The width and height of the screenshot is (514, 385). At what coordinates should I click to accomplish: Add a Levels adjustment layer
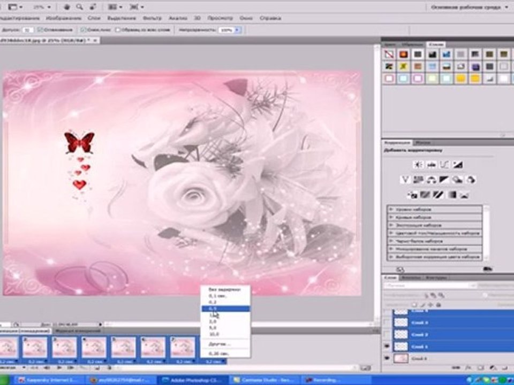[x=432, y=165]
